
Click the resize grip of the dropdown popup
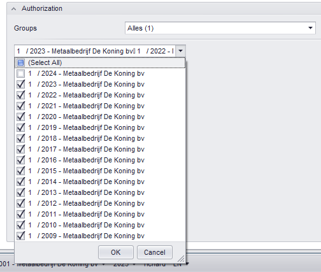pyautogui.click(x=181, y=259)
